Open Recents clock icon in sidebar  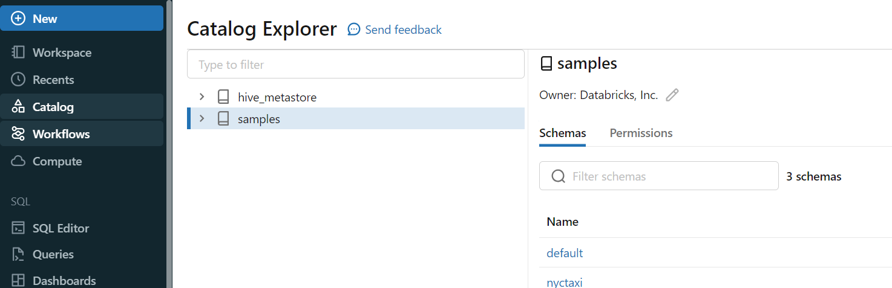pyautogui.click(x=18, y=80)
